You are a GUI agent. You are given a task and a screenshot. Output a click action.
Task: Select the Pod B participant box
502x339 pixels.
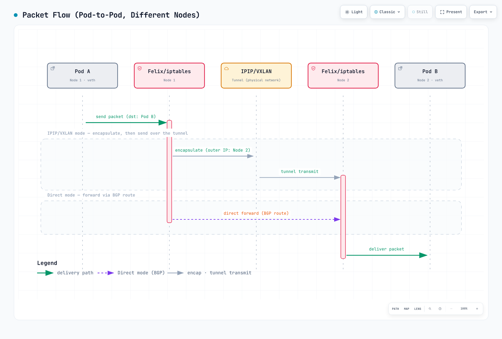tap(430, 76)
